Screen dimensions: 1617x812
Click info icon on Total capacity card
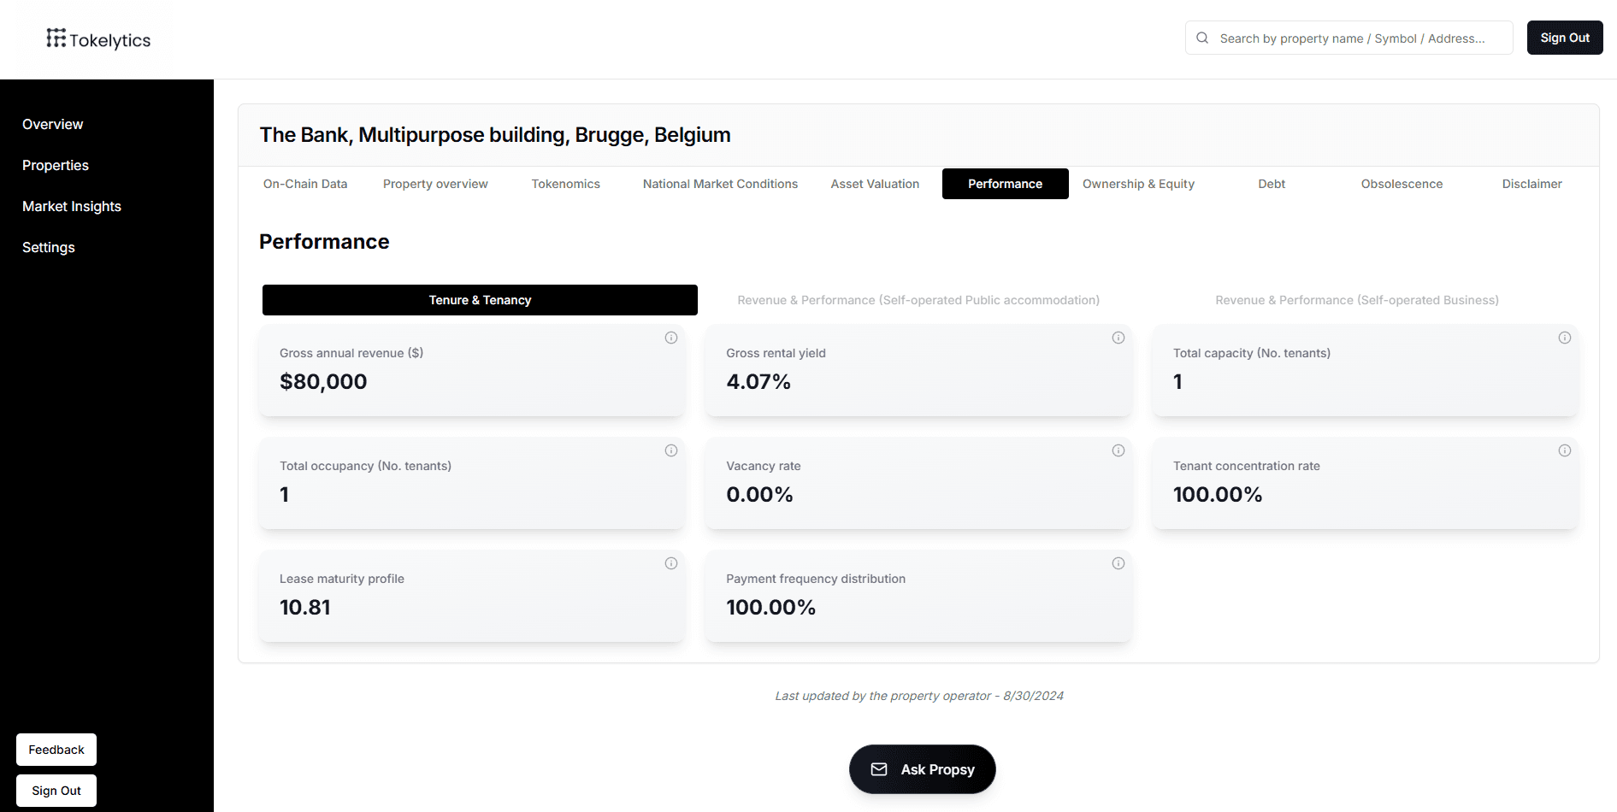click(1564, 338)
